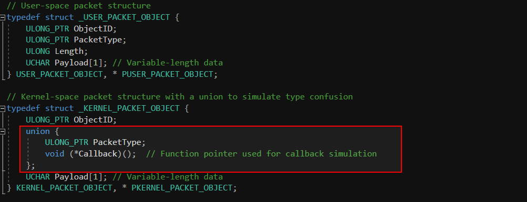The height and width of the screenshot is (202, 527).
Task: Collapse the _USER_PACKET_OBJECT struct outline box
Action: click(x=3, y=17)
